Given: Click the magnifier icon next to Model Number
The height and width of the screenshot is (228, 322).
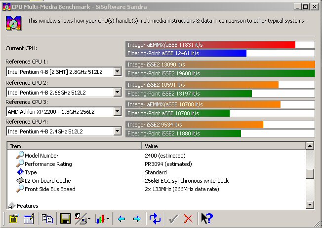Looking at the screenshot, I should pos(20,155).
